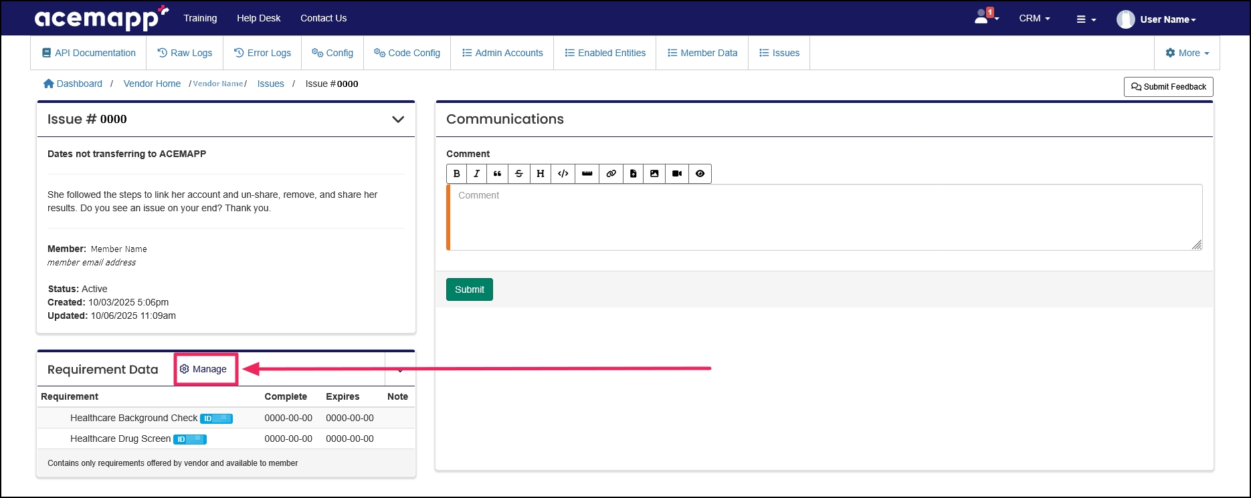This screenshot has width=1251, height=498.
Task: Upload a file via file-upload icon
Action: pyautogui.click(x=633, y=174)
